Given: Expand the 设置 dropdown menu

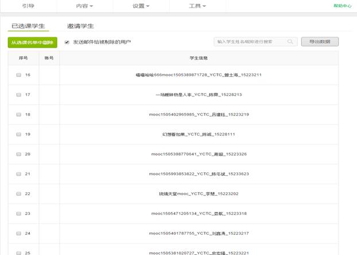Looking at the screenshot, I should pyautogui.click(x=141, y=6).
